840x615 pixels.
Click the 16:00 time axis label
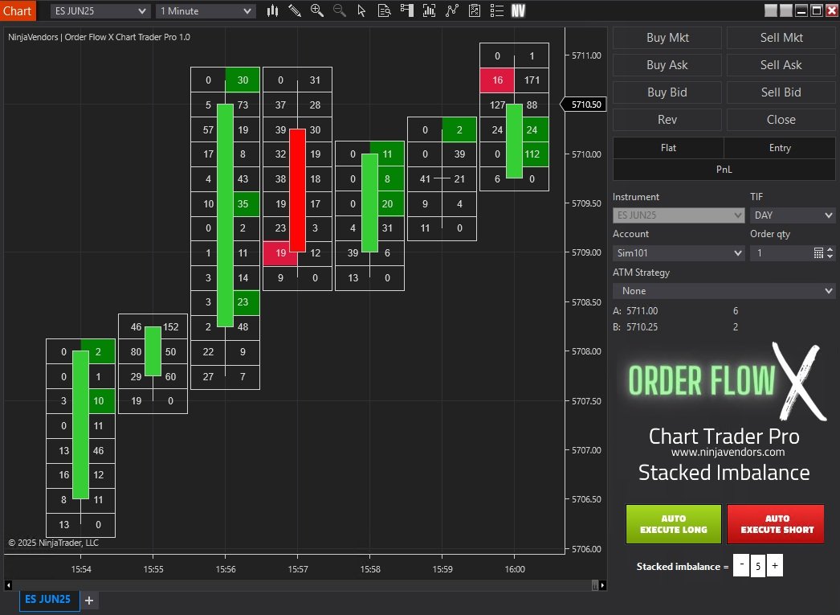pyautogui.click(x=514, y=569)
